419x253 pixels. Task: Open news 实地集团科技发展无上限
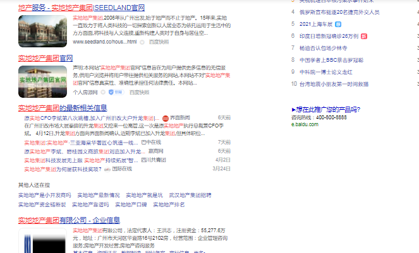coord(81,160)
